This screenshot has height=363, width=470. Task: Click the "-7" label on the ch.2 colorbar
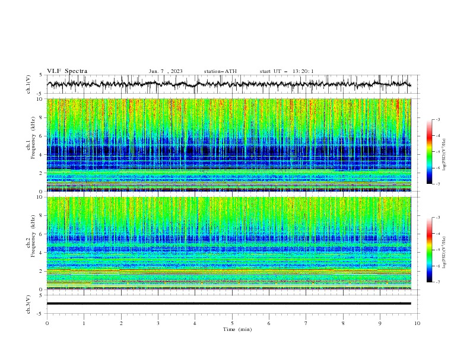tap(437, 282)
